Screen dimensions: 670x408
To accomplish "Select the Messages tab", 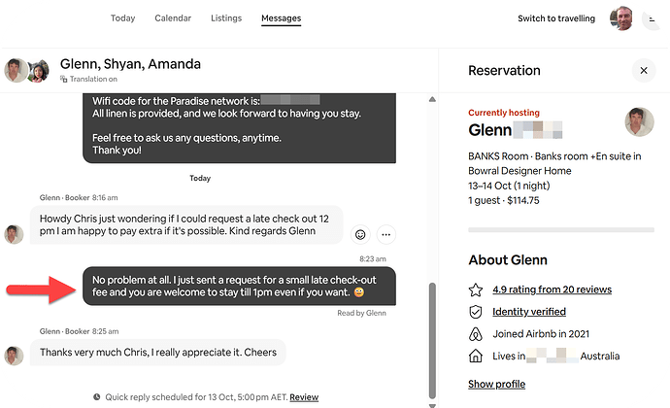I will [x=281, y=18].
